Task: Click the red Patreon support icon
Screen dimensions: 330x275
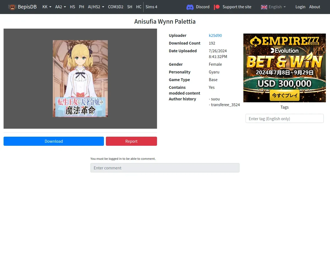Action: click(217, 7)
